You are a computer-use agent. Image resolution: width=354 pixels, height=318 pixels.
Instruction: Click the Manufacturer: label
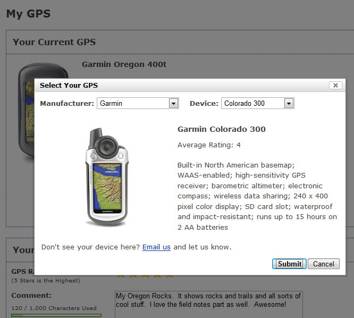[x=67, y=104]
